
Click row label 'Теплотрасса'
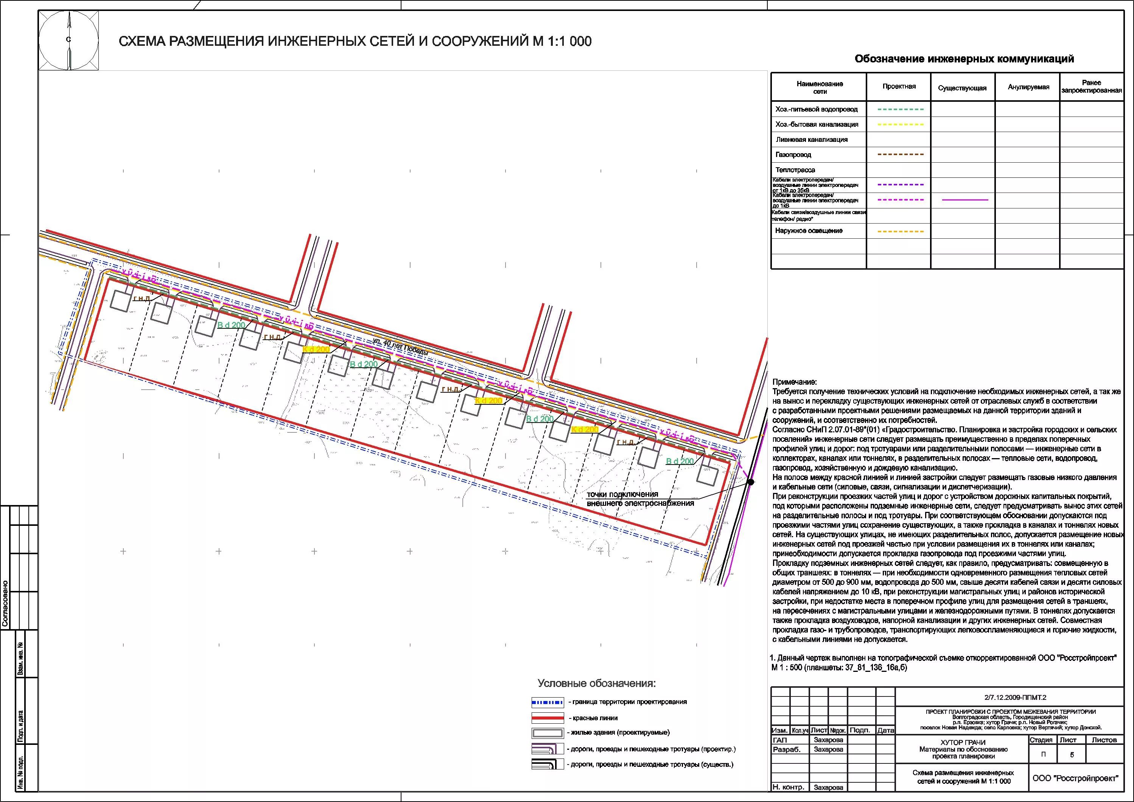pyautogui.click(x=795, y=170)
